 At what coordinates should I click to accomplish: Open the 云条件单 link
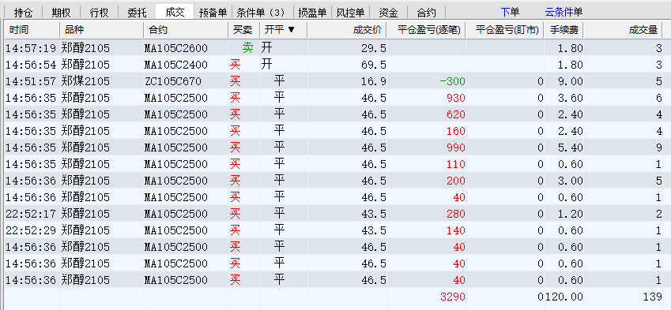click(564, 12)
